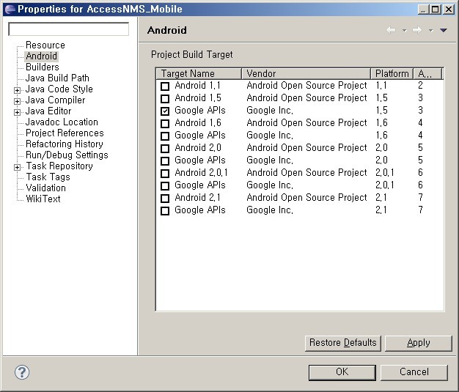
Task: Select Android in the properties tree
Action: click(x=41, y=56)
